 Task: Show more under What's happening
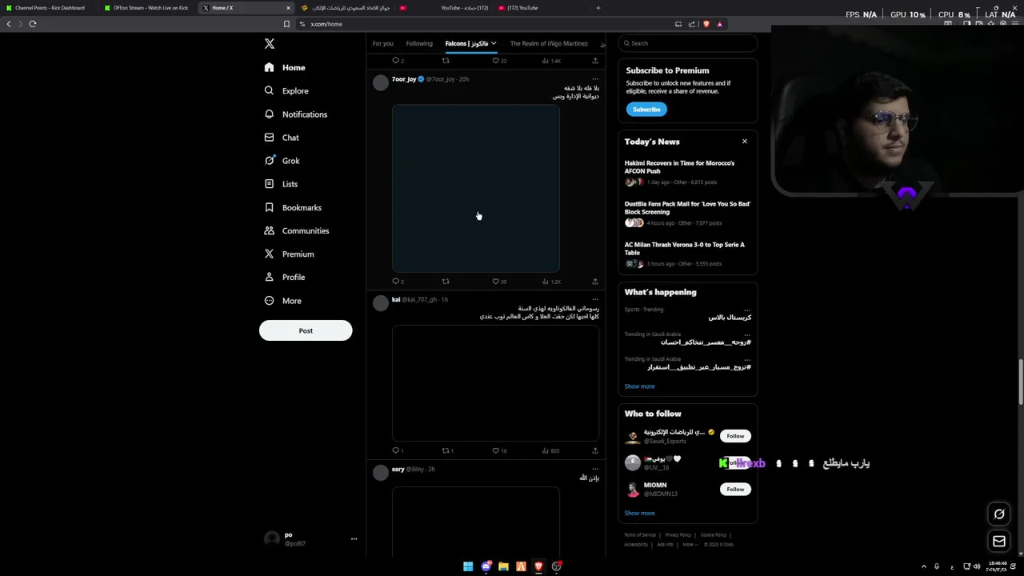(639, 386)
